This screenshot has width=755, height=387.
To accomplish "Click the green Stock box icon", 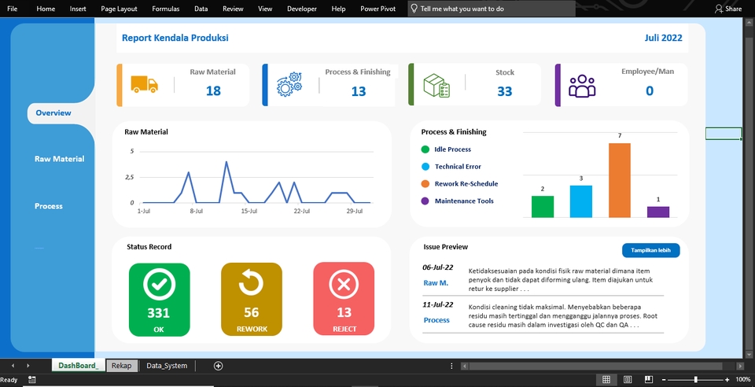I will (436, 86).
